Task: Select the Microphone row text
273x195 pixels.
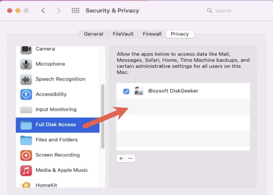Action: point(50,64)
